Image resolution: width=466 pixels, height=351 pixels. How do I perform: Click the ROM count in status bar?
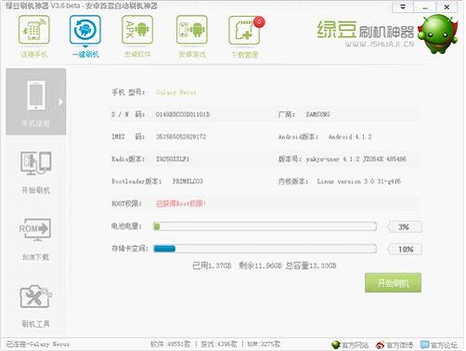(x=264, y=344)
